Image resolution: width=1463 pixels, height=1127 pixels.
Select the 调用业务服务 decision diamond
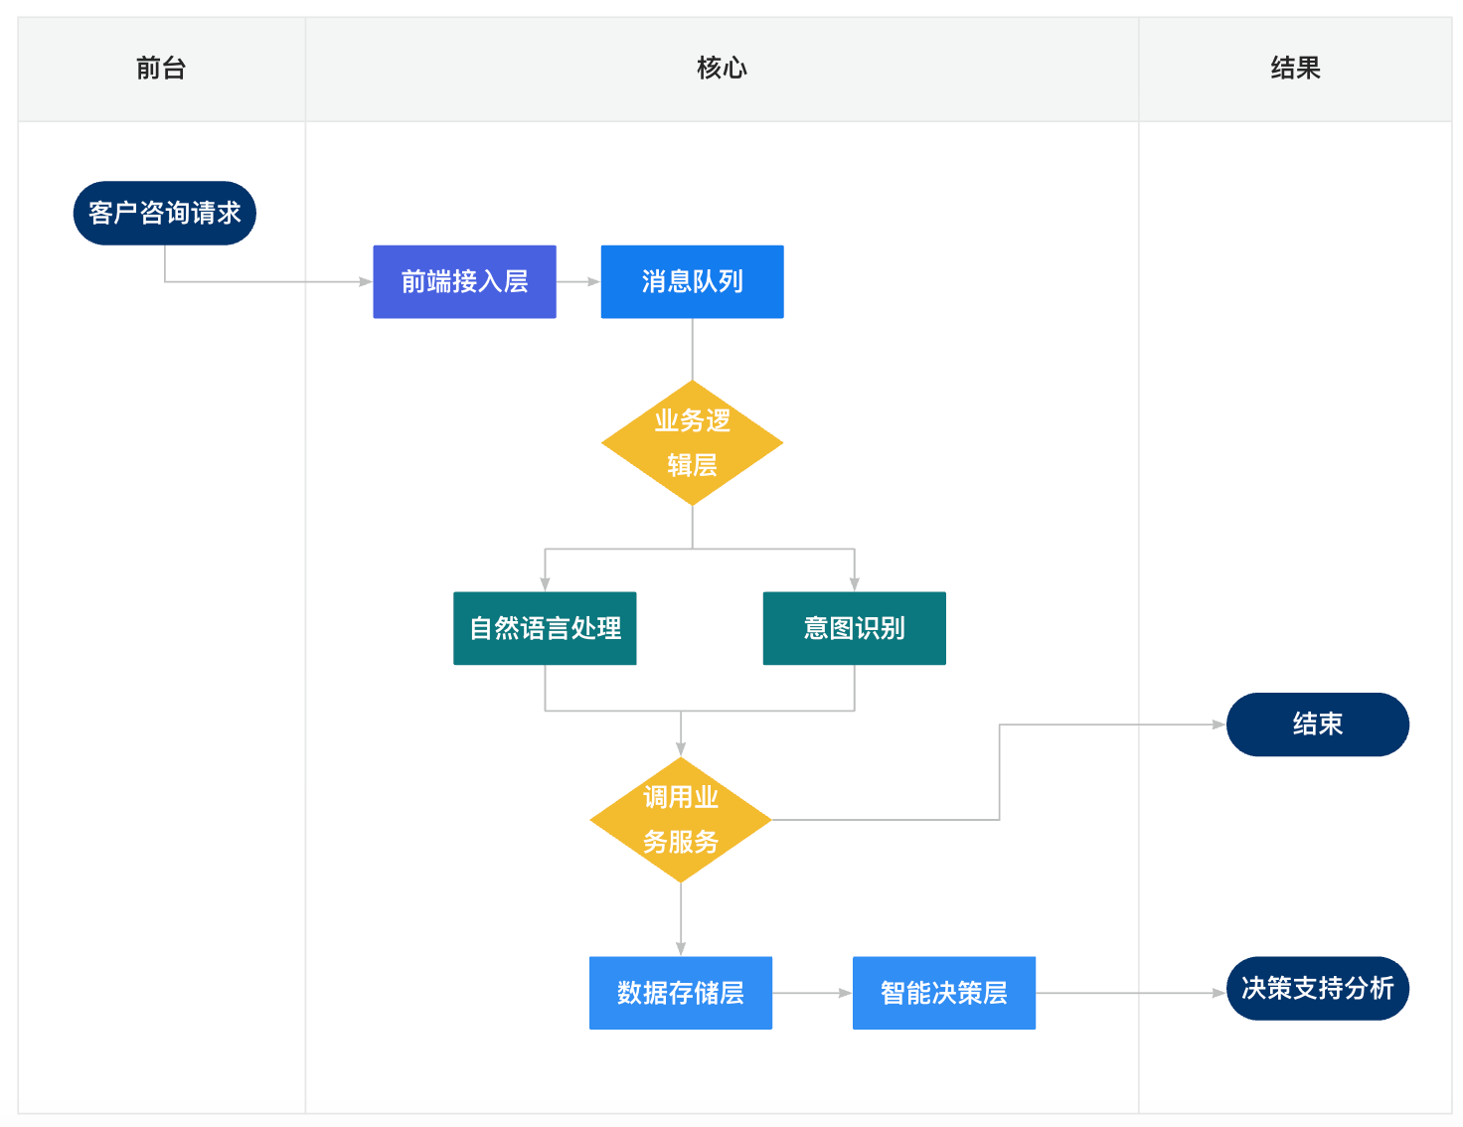pyautogui.click(x=681, y=820)
